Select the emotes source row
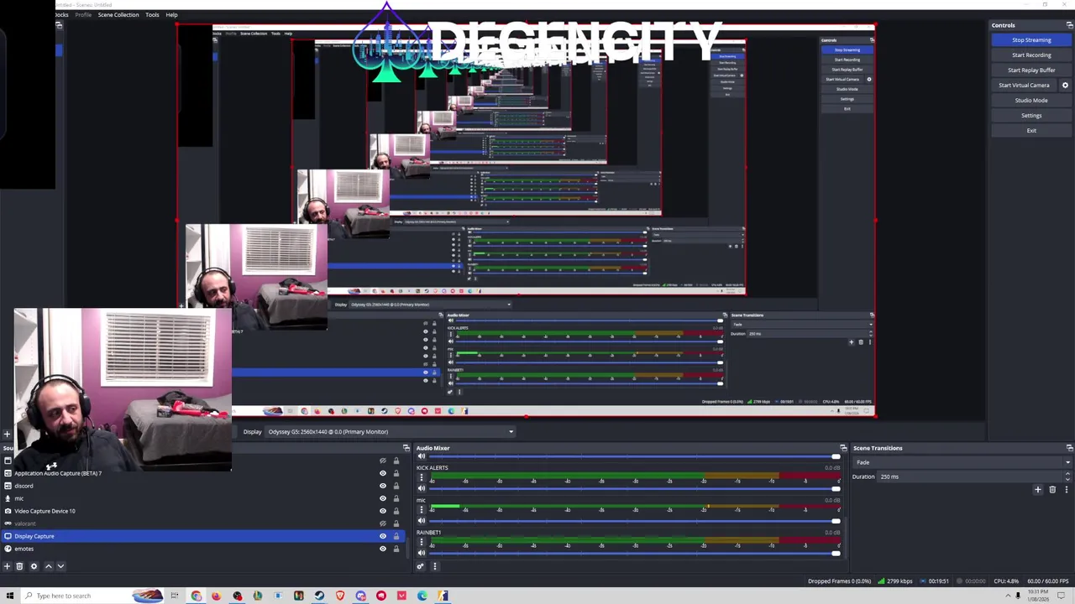This screenshot has height=604, width=1075. (x=202, y=549)
